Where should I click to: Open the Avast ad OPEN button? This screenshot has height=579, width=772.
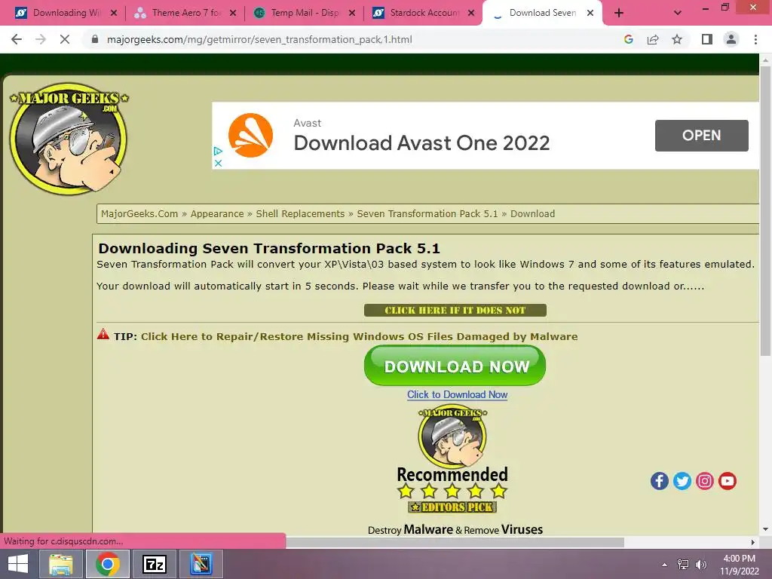pyautogui.click(x=702, y=136)
